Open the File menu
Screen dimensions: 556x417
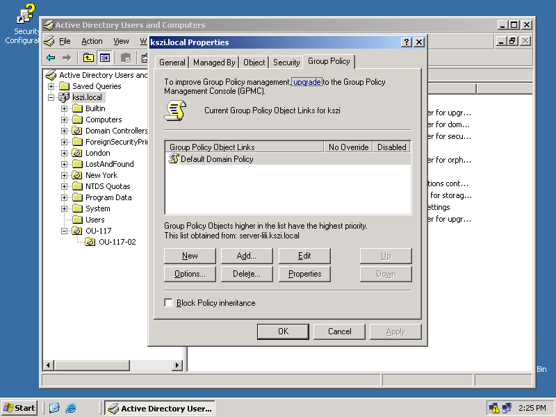(65, 41)
